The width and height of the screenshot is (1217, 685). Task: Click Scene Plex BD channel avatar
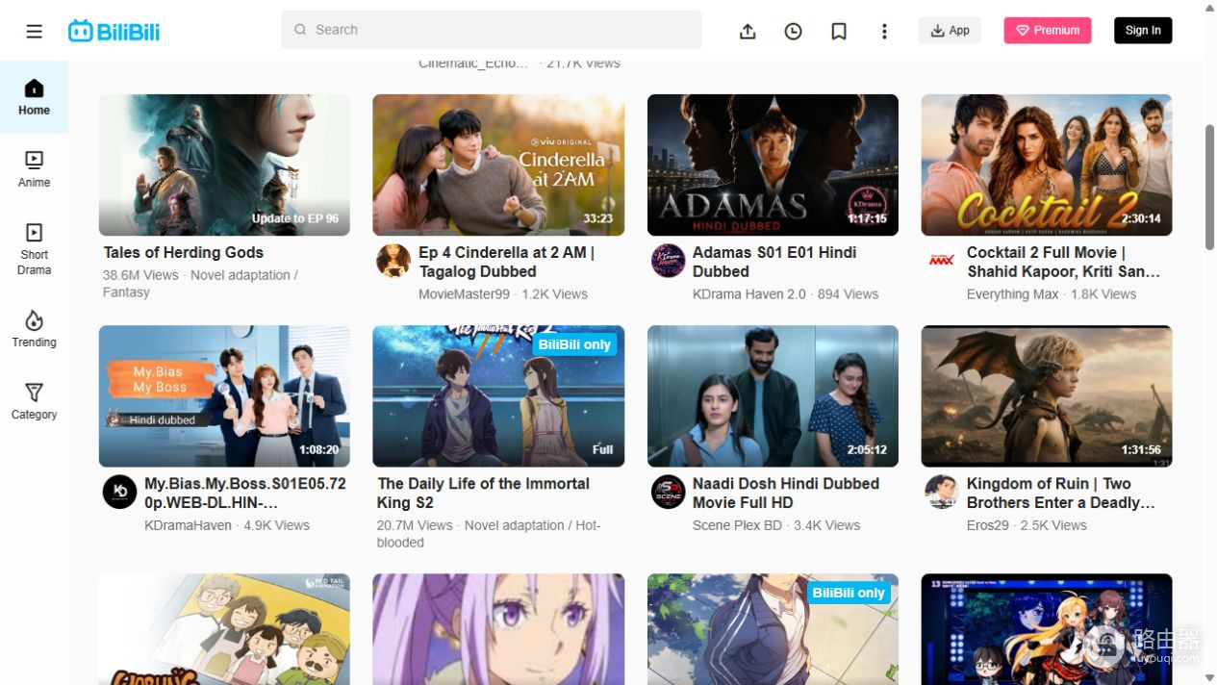click(x=668, y=492)
